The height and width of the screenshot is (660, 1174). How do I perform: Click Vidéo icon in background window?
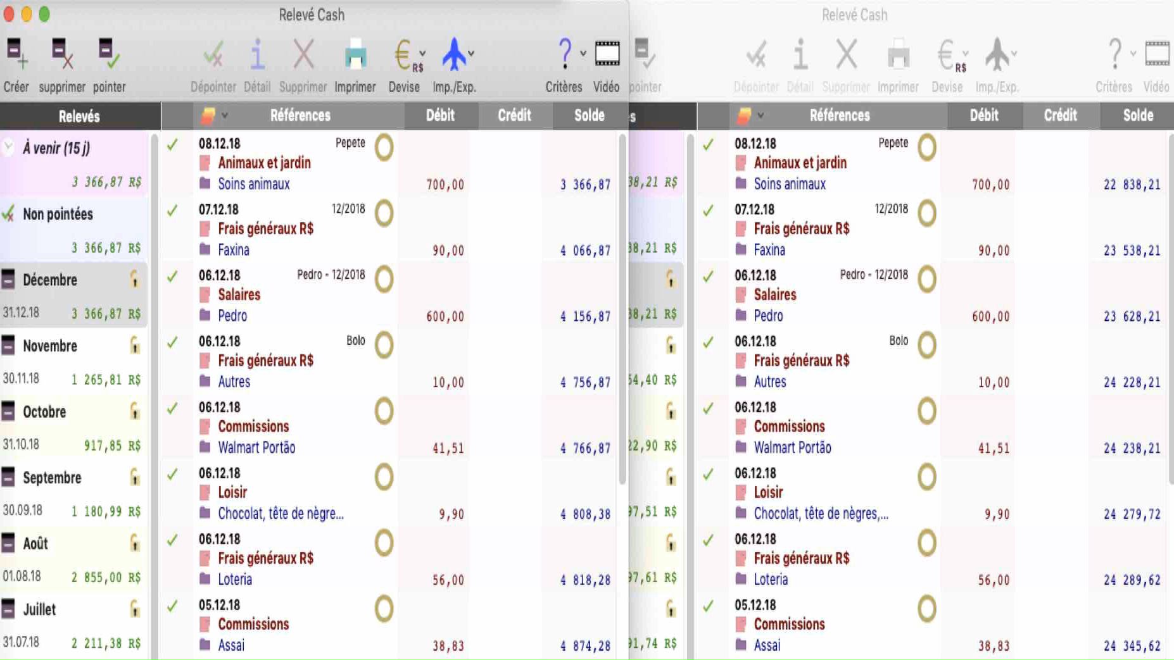click(x=1157, y=54)
